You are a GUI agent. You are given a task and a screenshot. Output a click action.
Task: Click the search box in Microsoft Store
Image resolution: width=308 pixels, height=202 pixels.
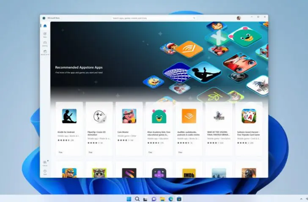coord(154,18)
